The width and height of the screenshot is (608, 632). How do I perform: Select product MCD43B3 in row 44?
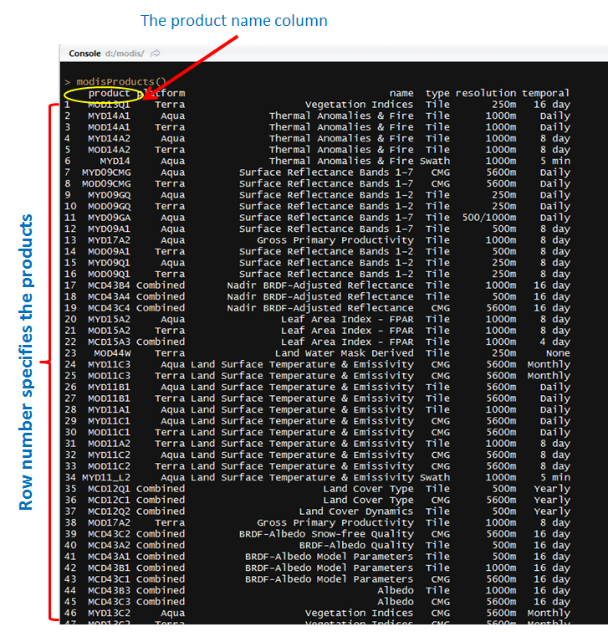(x=109, y=590)
